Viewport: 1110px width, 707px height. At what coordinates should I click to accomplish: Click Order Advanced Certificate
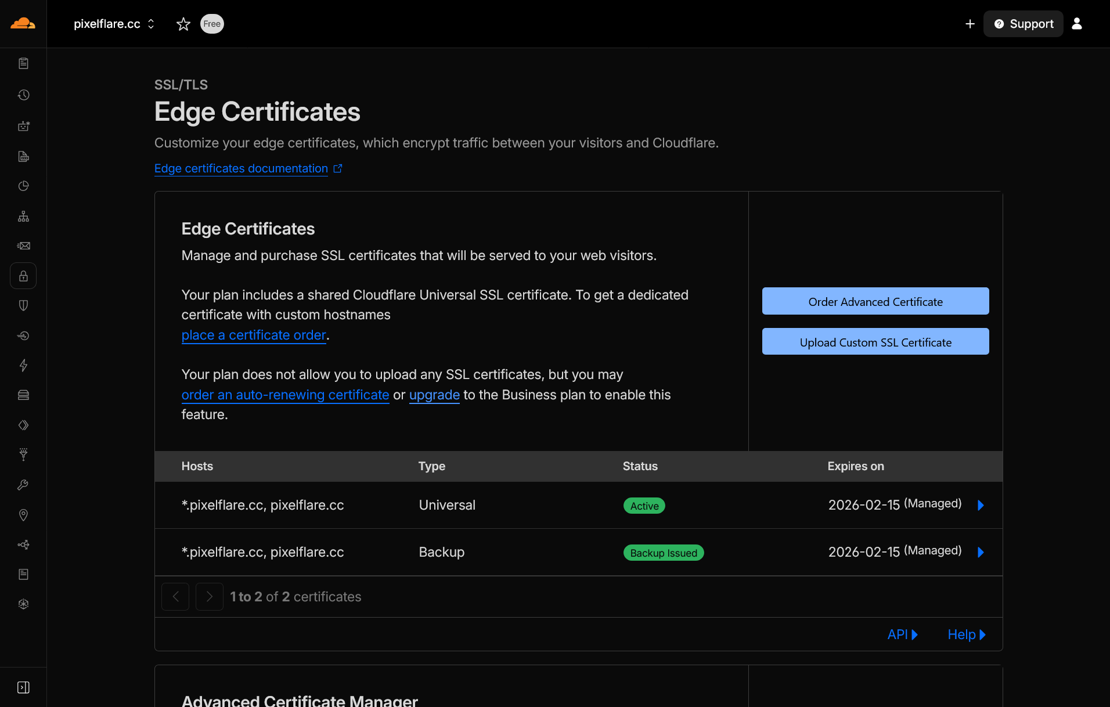[875, 301]
